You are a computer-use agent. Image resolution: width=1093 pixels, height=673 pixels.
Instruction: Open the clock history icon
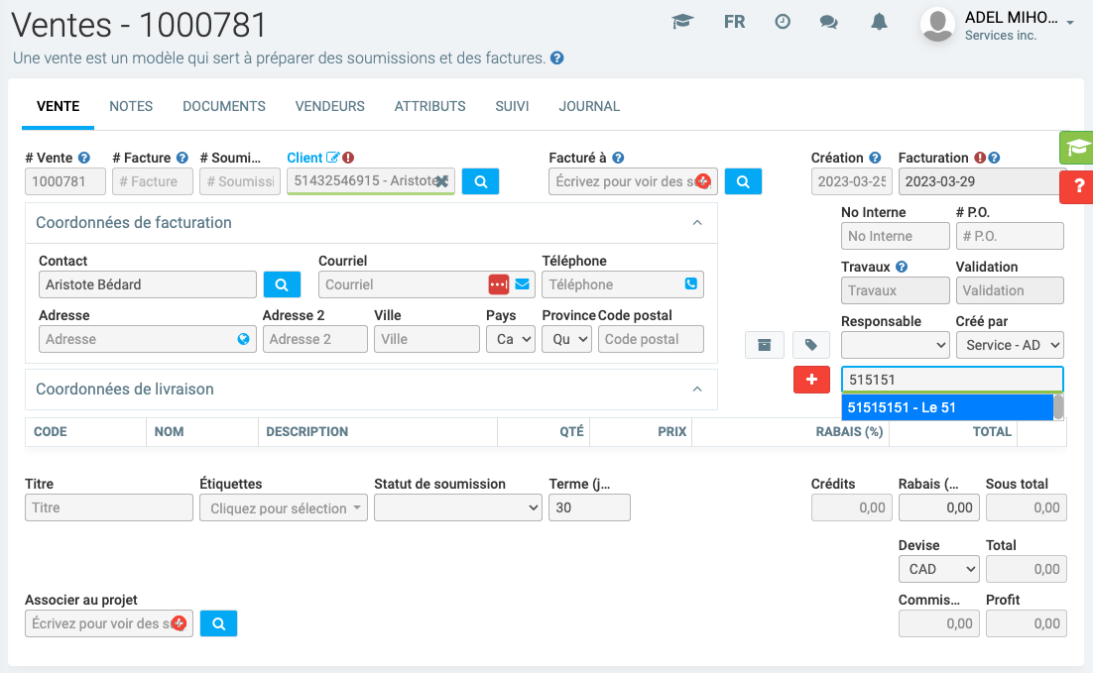[783, 22]
